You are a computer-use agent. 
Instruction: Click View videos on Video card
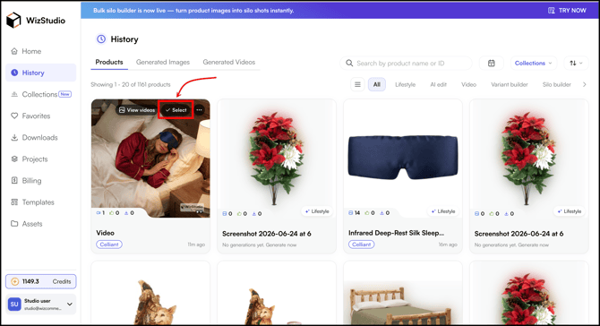point(137,110)
